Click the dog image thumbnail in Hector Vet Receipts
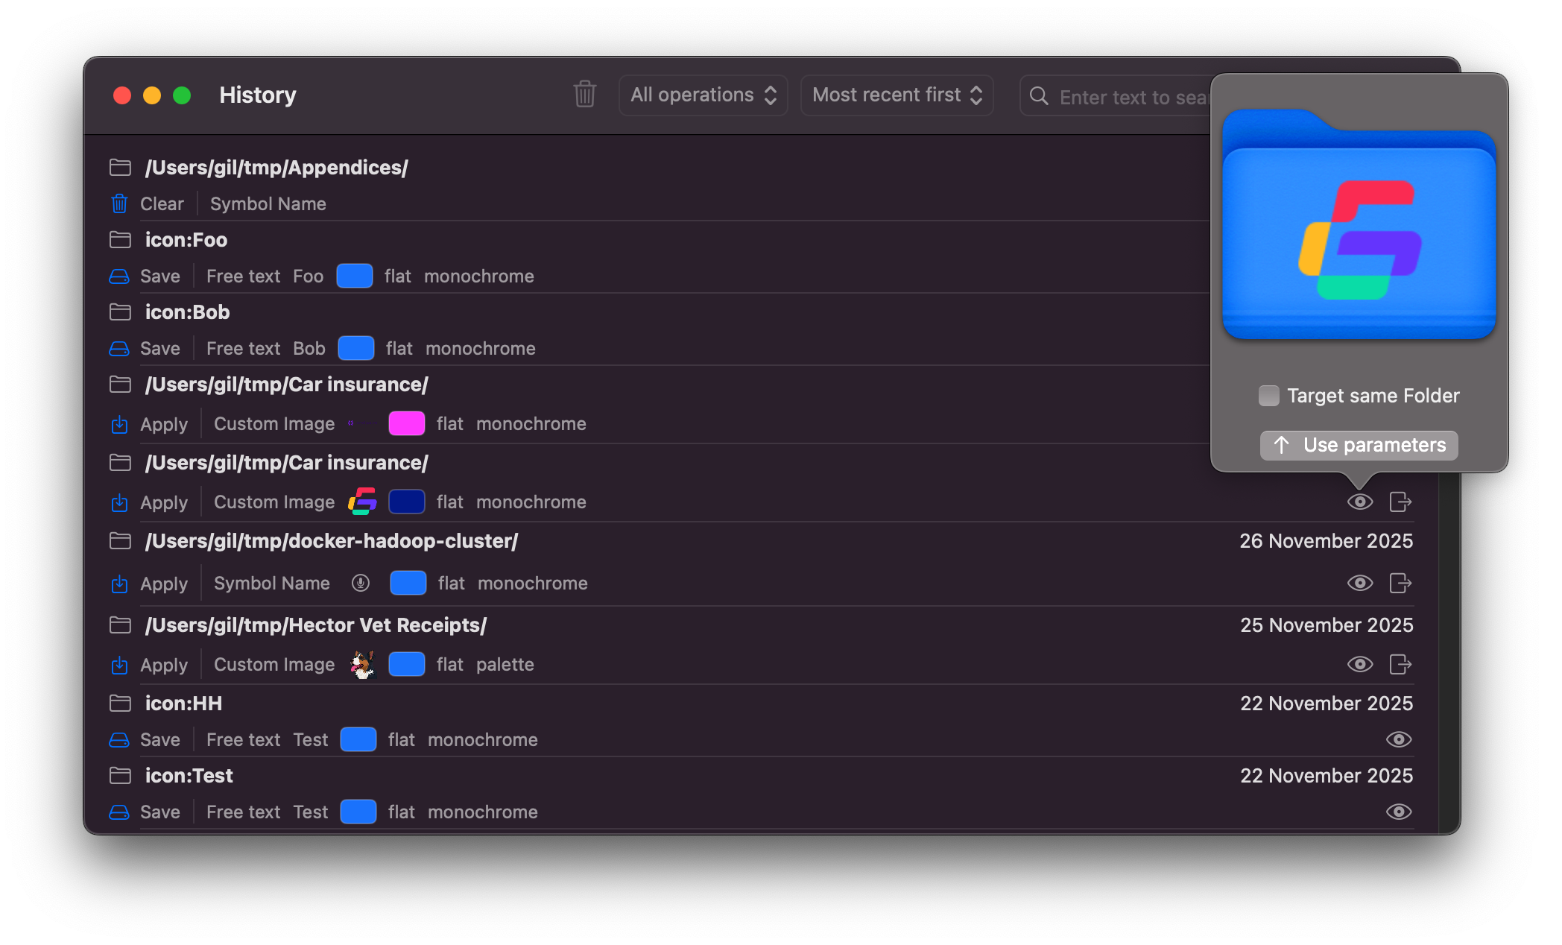The width and height of the screenshot is (1562, 945). pyautogui.click(x=361, y=664)
